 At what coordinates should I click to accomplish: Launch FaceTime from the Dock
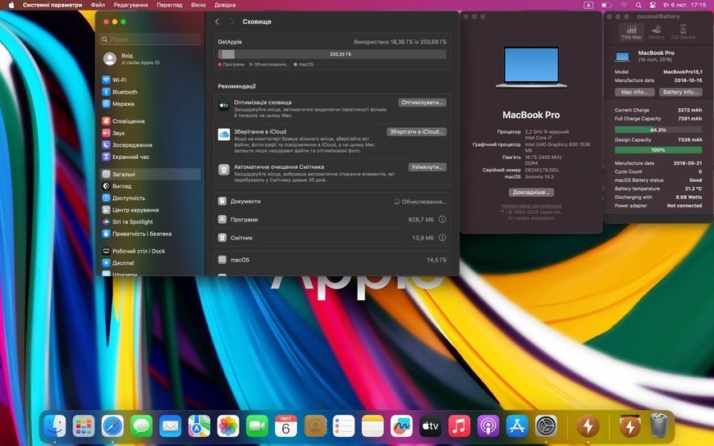pyautogui.click(x=257, y=426)
